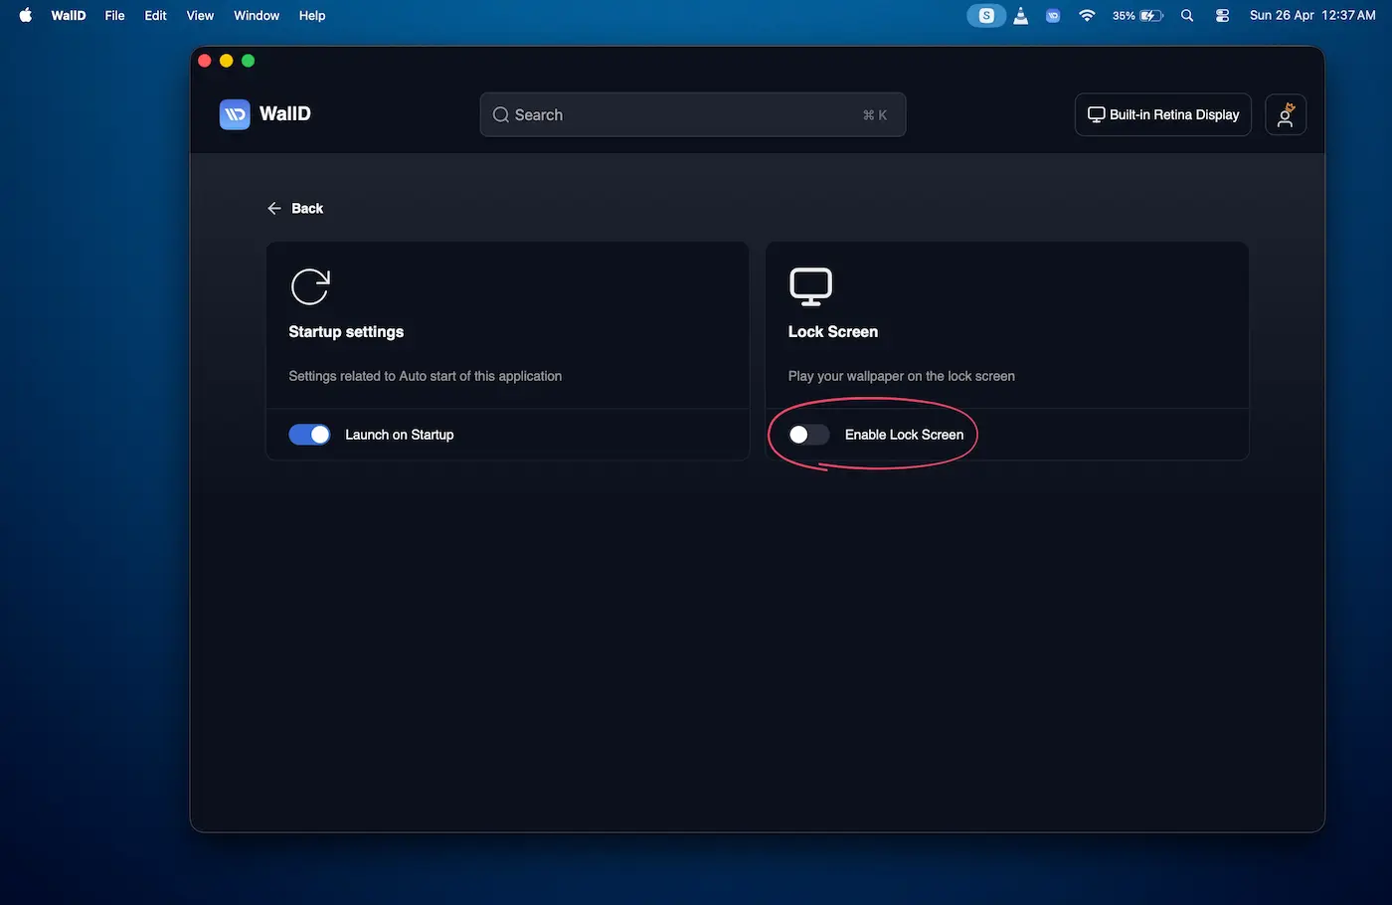Viewport: 1392px width, 905px height.
Task: Click the Wi-Fi icon in menu bar
Action: (x=1087, y=16)
